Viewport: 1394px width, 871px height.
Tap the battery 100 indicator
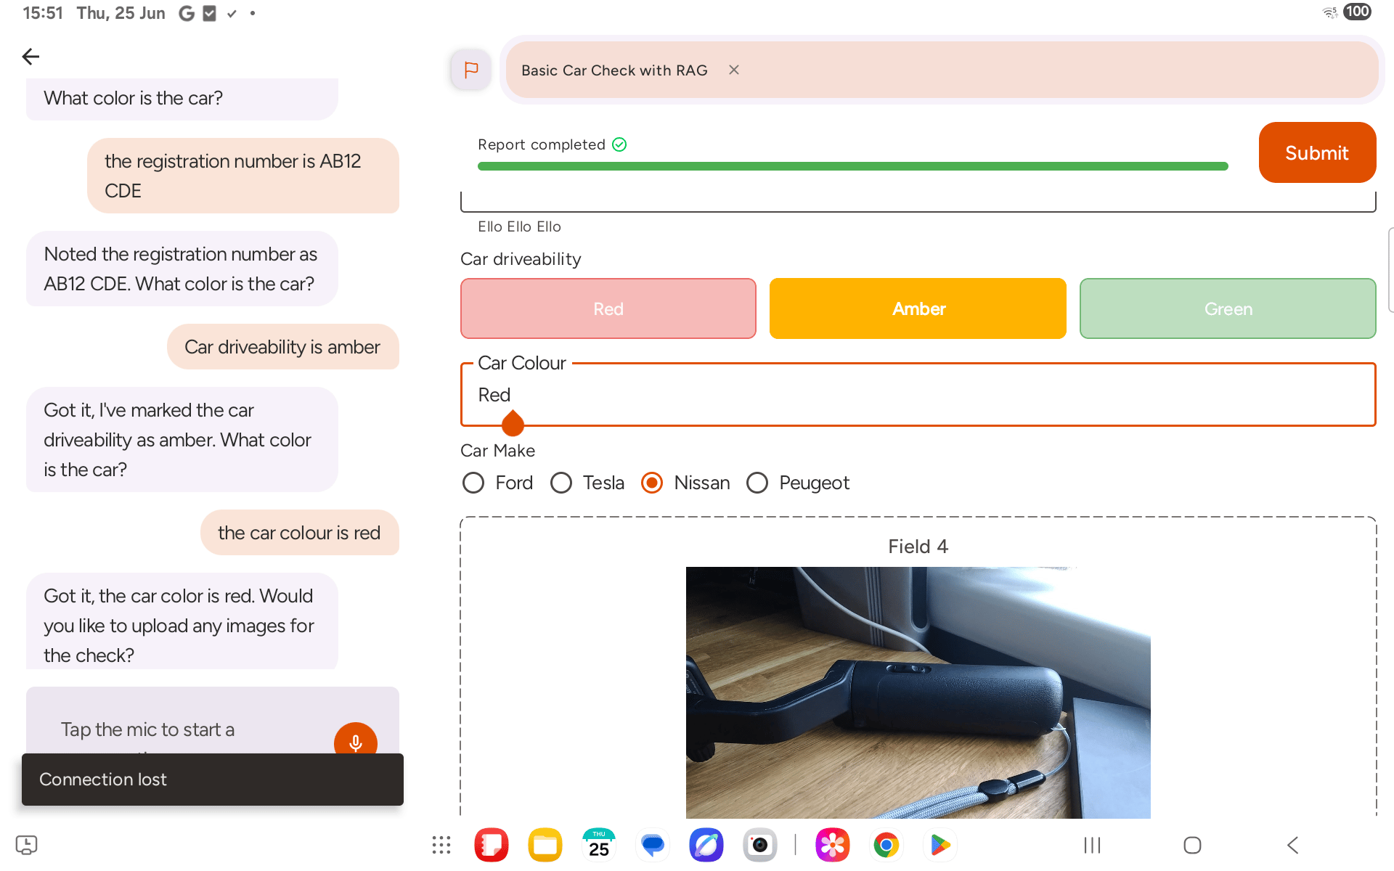(x=1357, y=12)
